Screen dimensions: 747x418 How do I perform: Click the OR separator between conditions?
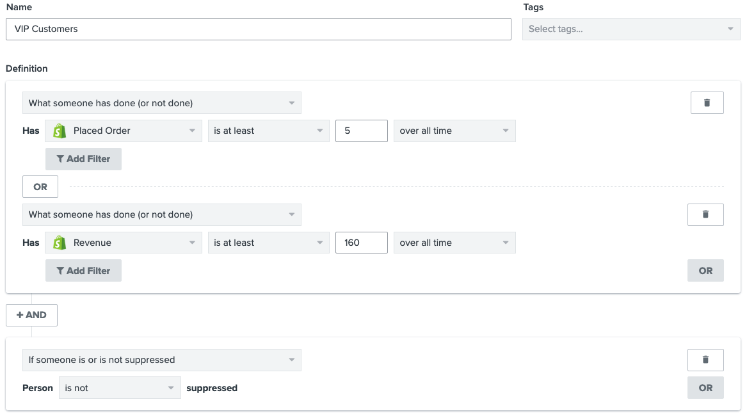click(x=40, y=187)
